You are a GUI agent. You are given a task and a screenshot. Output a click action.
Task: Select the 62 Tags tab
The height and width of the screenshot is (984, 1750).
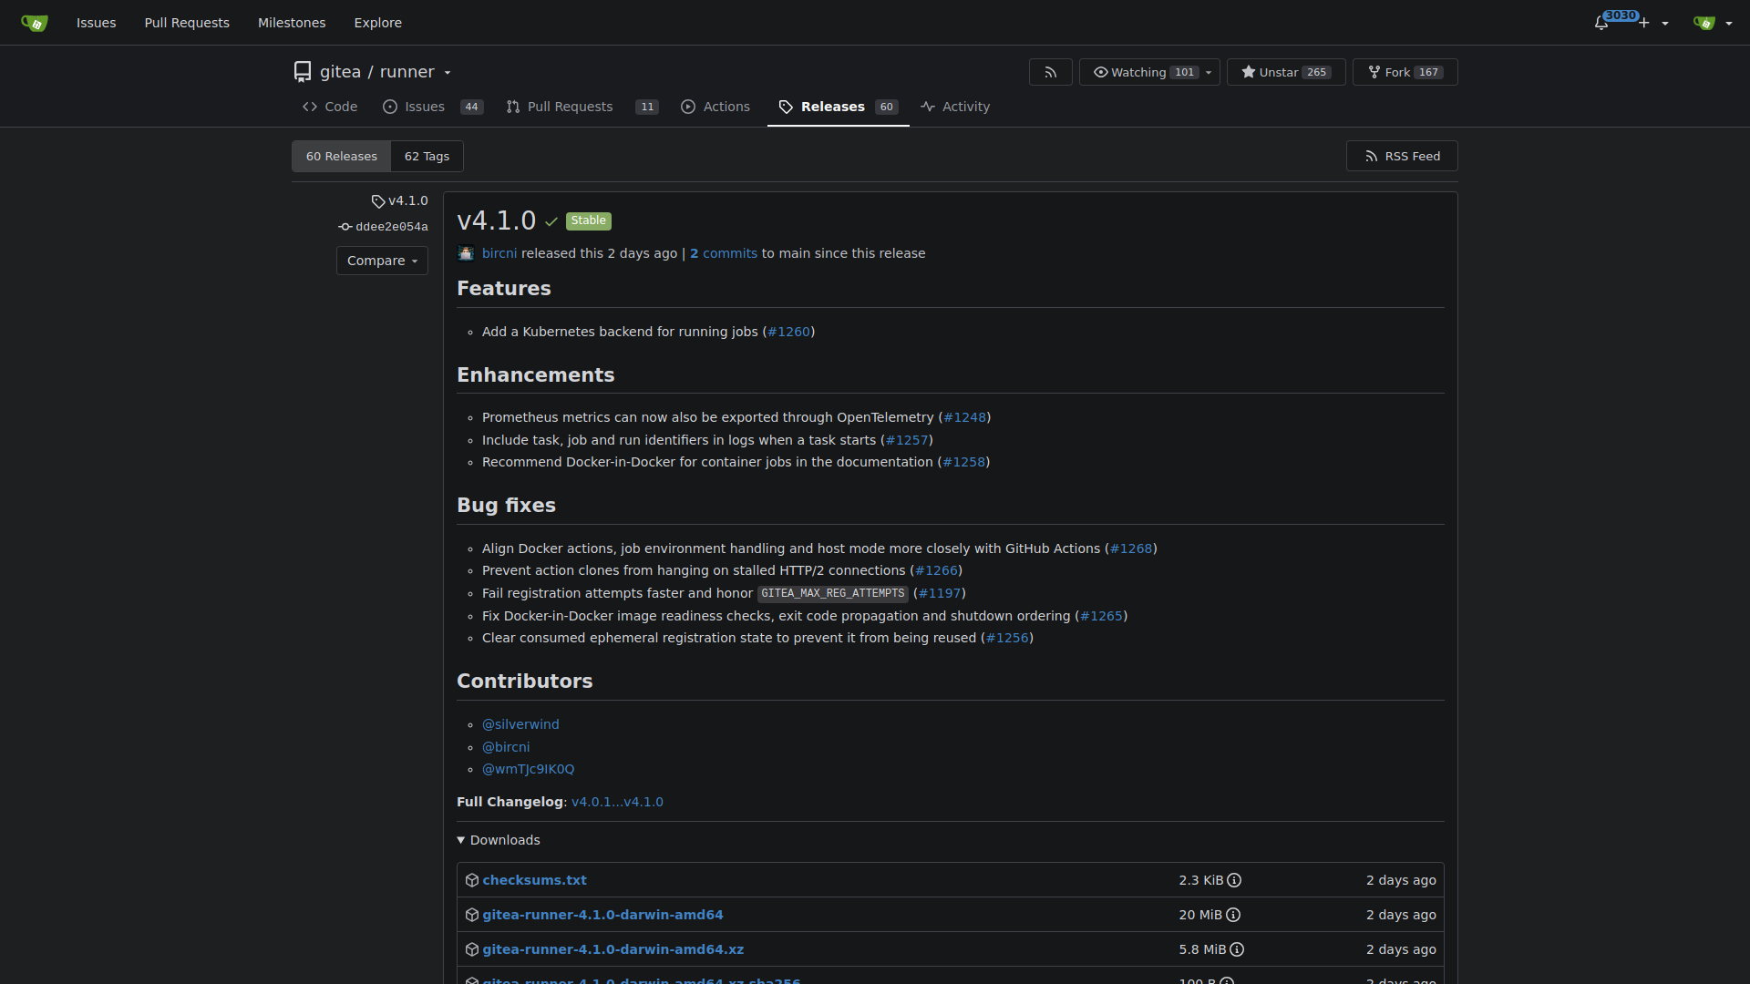[427, 156]
